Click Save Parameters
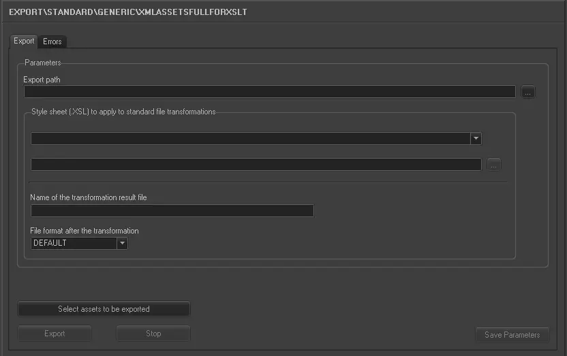 tap(512, 335)
